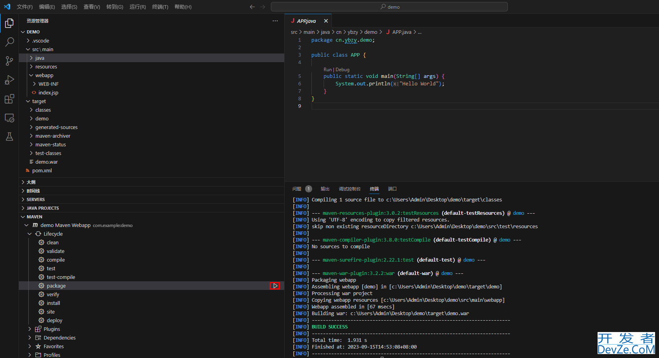Image resolution: width=659 pixels, height=358 pixels.
Task: Click the Maven project m icon
Action: (x=35, y=225)
